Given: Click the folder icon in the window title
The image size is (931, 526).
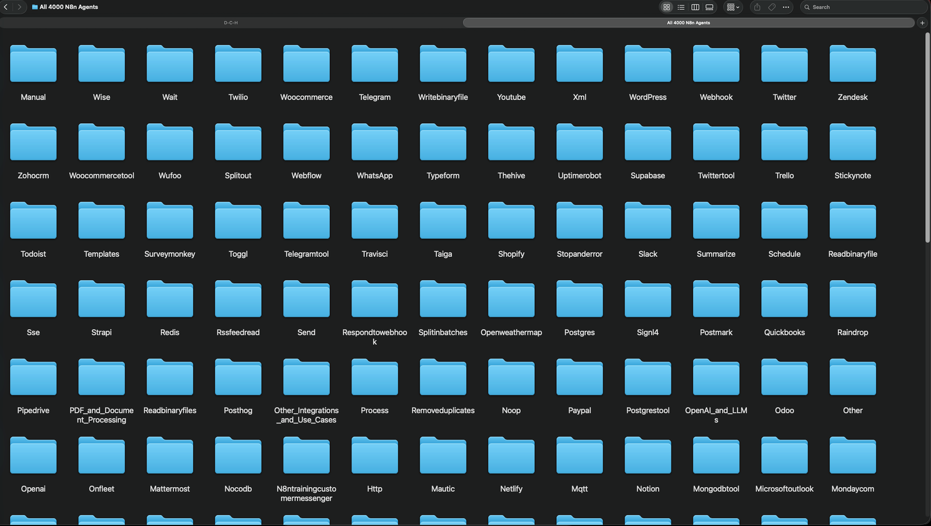Looking at the screenshot, I should click(35, 7).
